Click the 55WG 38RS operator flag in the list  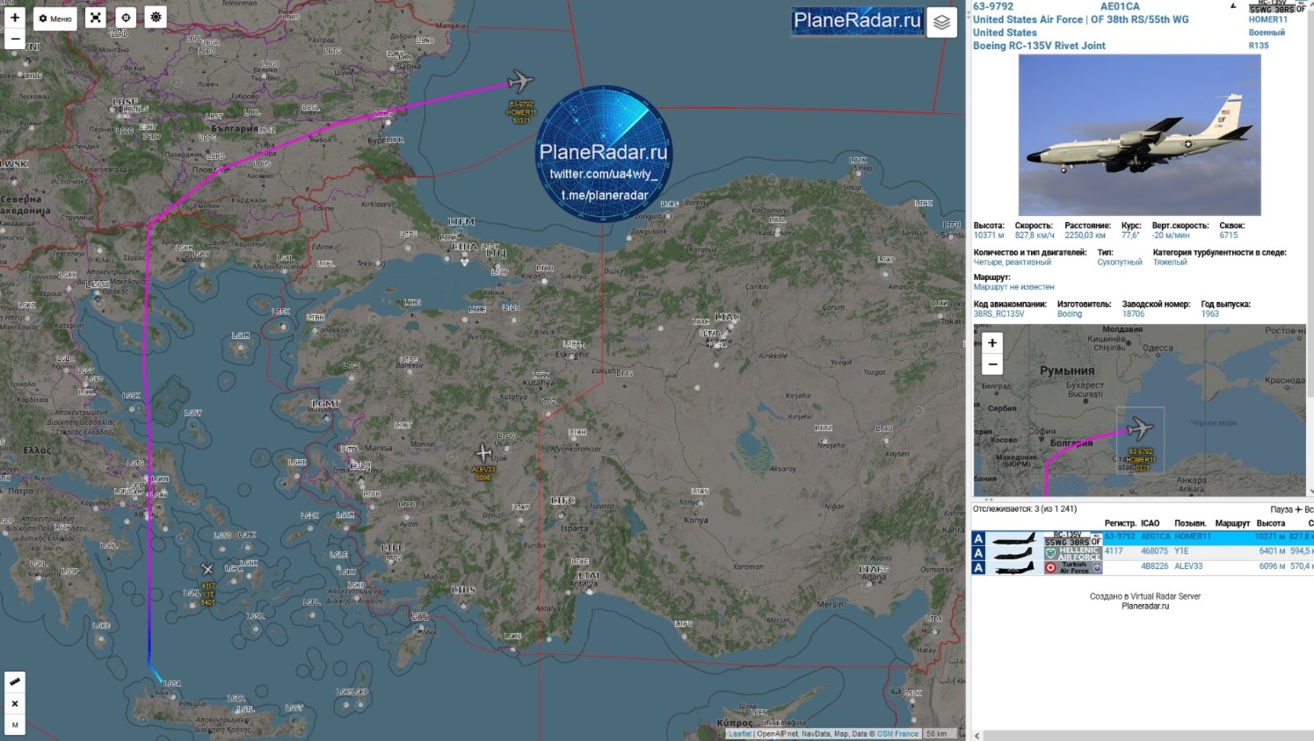pos(1072,538)
